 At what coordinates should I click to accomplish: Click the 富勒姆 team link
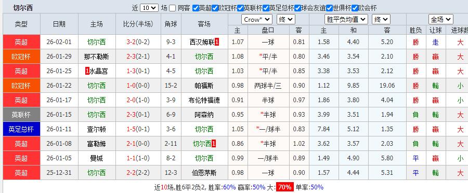click(96, 144)
